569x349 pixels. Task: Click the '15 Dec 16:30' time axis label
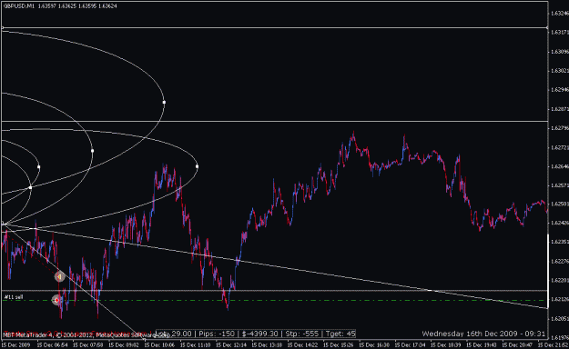point(374,344)
